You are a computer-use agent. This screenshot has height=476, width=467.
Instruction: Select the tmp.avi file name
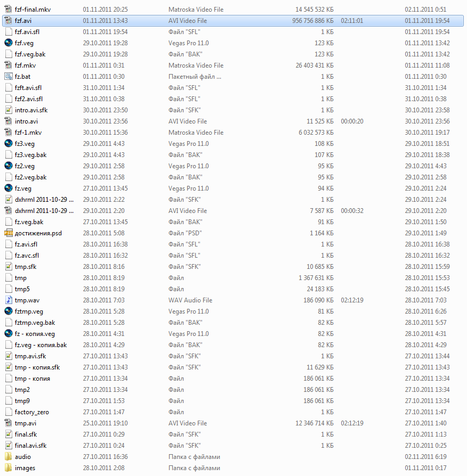[26, 423]
